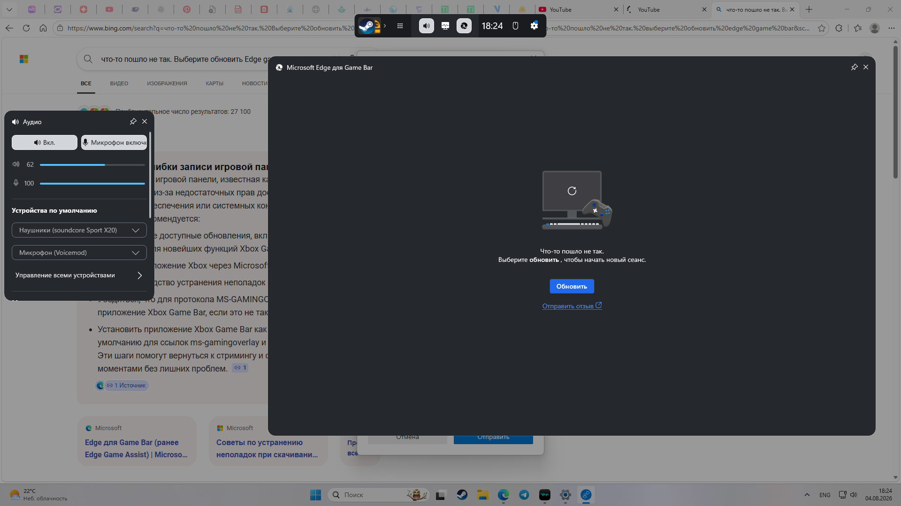Click the blue Обновить button
The height and width of the screenshot is (506, 901).
(572, 286)
